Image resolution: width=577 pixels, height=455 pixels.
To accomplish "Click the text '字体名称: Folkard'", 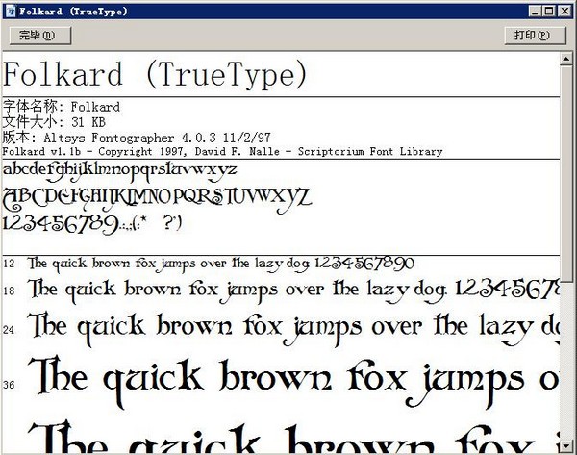I will click(x=62, y=107).
